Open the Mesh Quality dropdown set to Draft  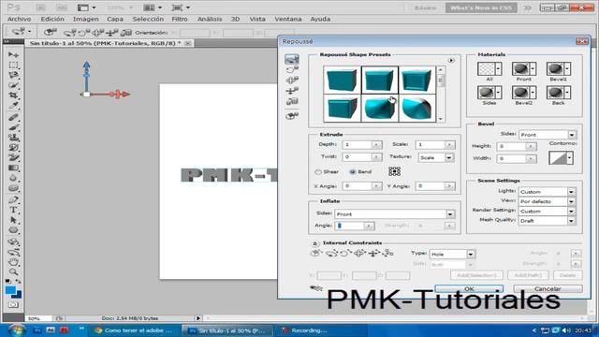coord(547,221)
